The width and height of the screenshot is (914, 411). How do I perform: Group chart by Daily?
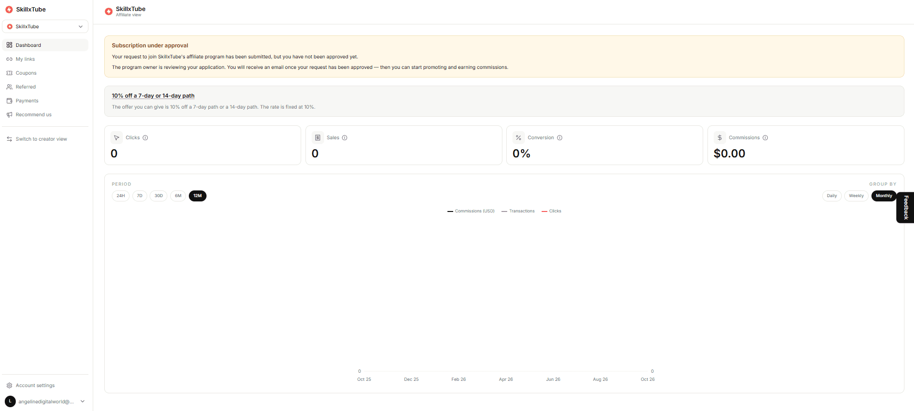[832, 196]
